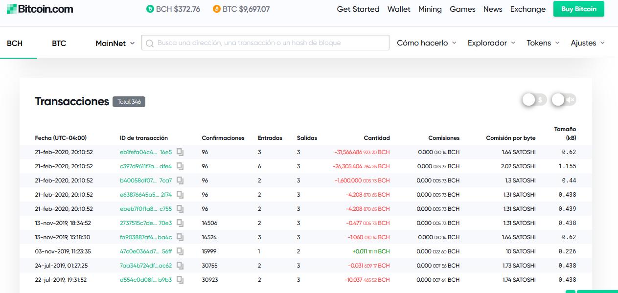This screenshot has height=293, width=618.
Task: Click the date 03-nov-2019, 11:23:35
Action: coord(63,251)
